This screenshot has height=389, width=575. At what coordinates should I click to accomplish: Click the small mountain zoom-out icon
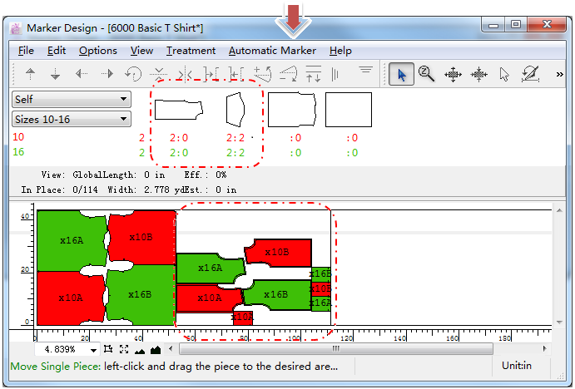pyautogui.click(x=139, y=349)
